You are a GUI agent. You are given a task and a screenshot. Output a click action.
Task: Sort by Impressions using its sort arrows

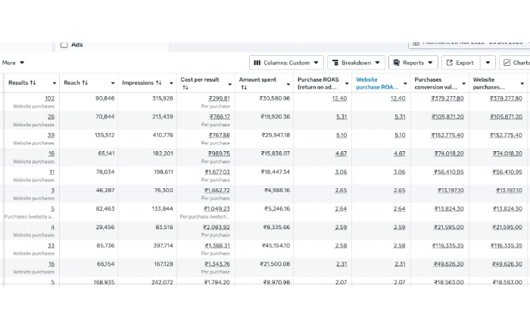click(x=158, y=82)
